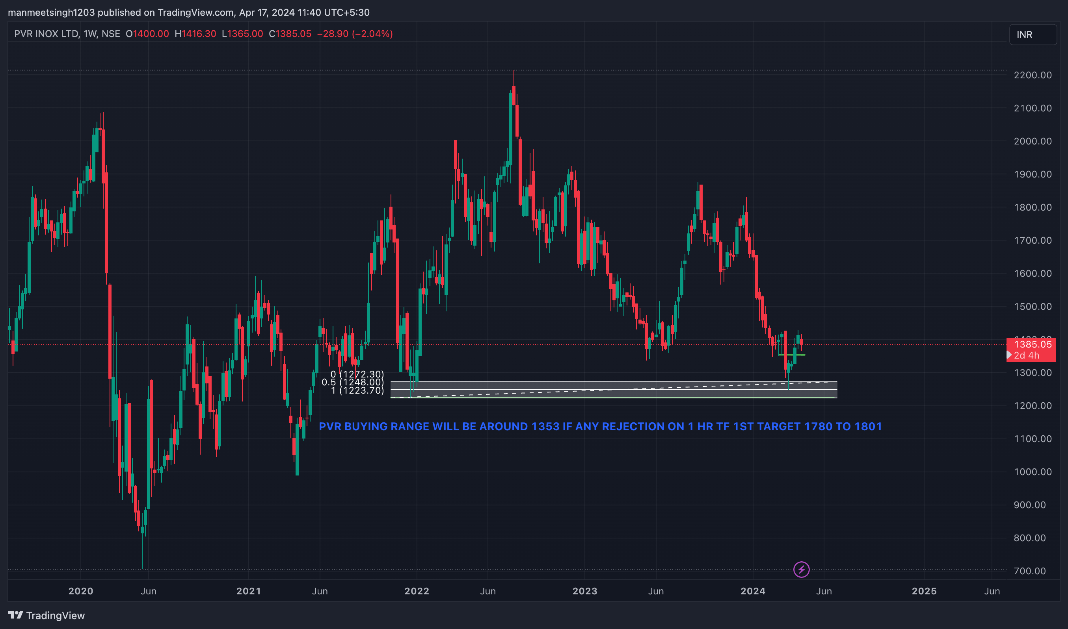Image resolution: width=1068 pixels, height=629 pixels.
Task: Click the 2023 time axis label
Action: [585, 591]
